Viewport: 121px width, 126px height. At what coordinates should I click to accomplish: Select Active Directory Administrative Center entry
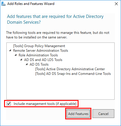tap(70, 69)
